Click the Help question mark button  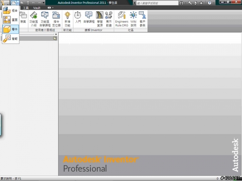click(x=209, y=3)
